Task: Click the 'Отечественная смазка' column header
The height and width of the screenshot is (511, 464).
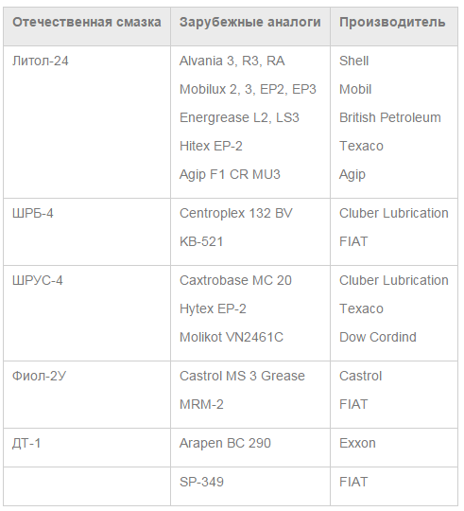Action: pos(87,23)
